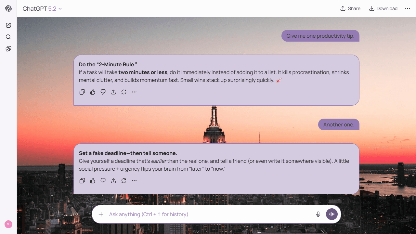Regenerate the fake deadline response
Viewport: 416px width, 234px height.
tap(124, 181)
